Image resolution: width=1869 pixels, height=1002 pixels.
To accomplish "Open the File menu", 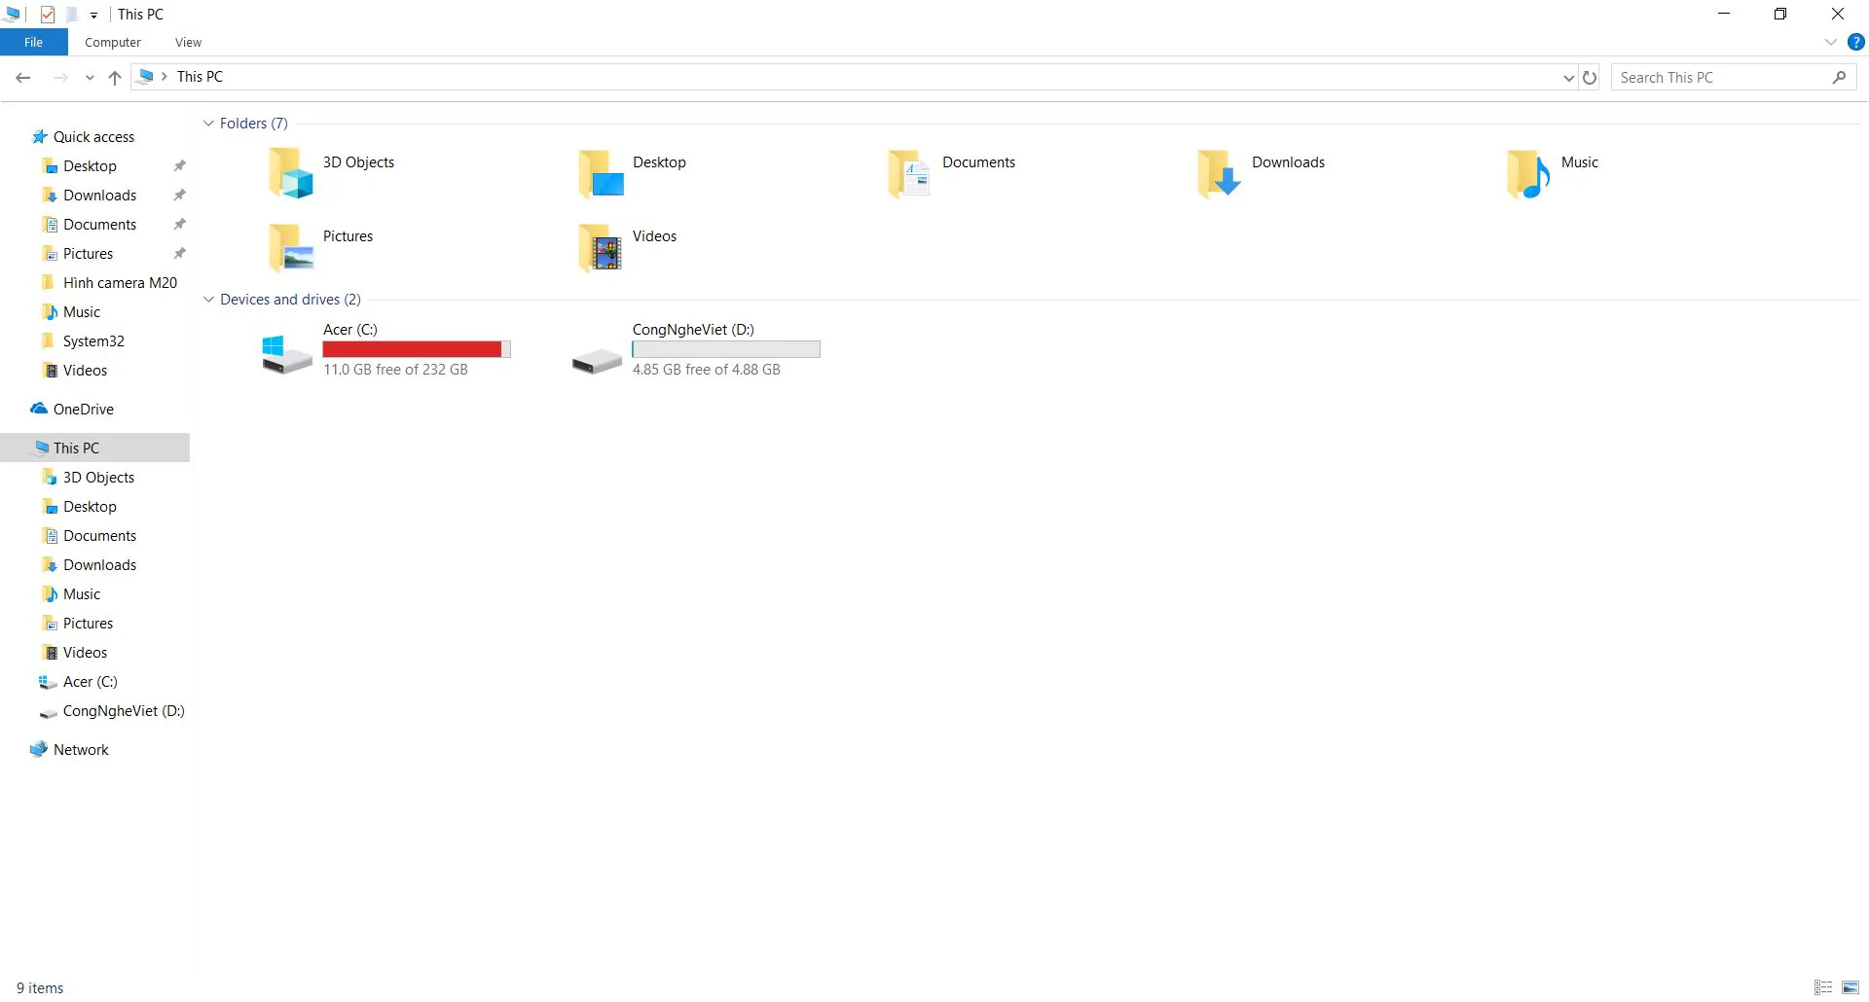I will coord(34,42).
